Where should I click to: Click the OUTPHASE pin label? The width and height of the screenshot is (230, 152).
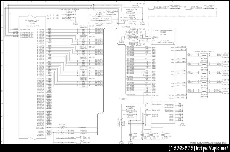pos(25,30)
